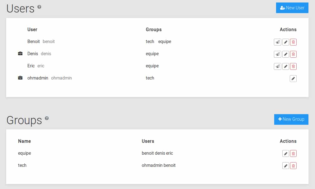Delete the equipe group via the trash icon

pos(293,154)
